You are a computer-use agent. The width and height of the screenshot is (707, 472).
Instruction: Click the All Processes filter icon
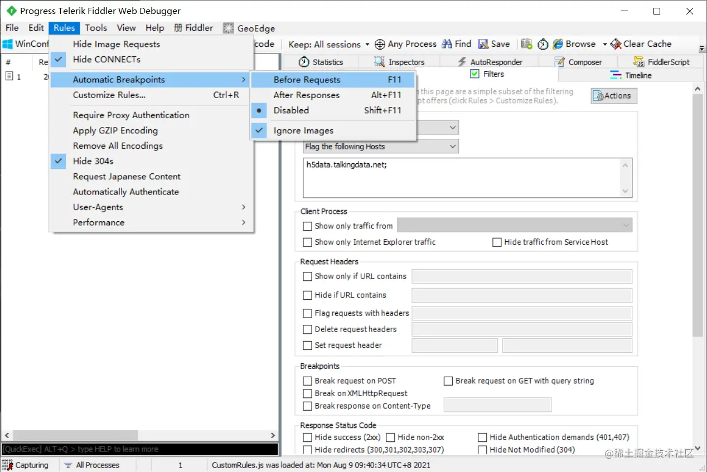point(68,465)
